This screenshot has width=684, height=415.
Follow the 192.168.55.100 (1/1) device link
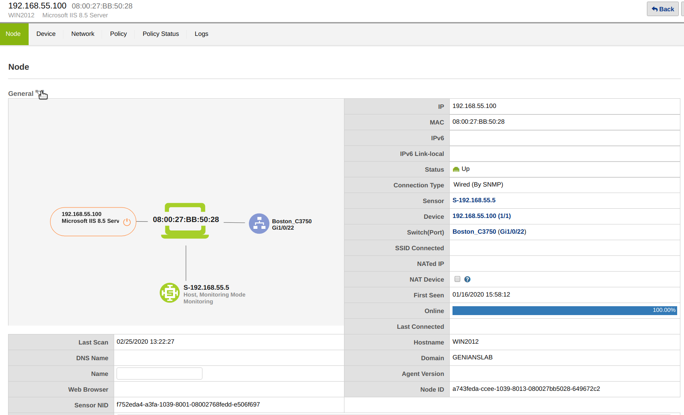[482, 216]
